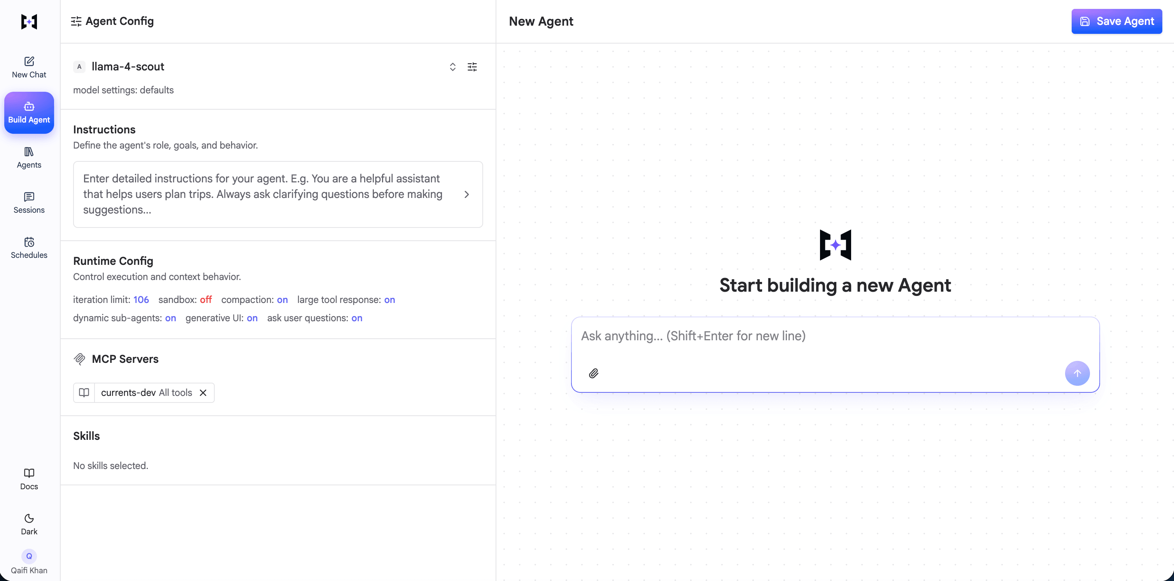Image resolution: width=1174 pixels, height=581 pixels.
Task: Toggle compaction on setting
Action: click(282, 299)
